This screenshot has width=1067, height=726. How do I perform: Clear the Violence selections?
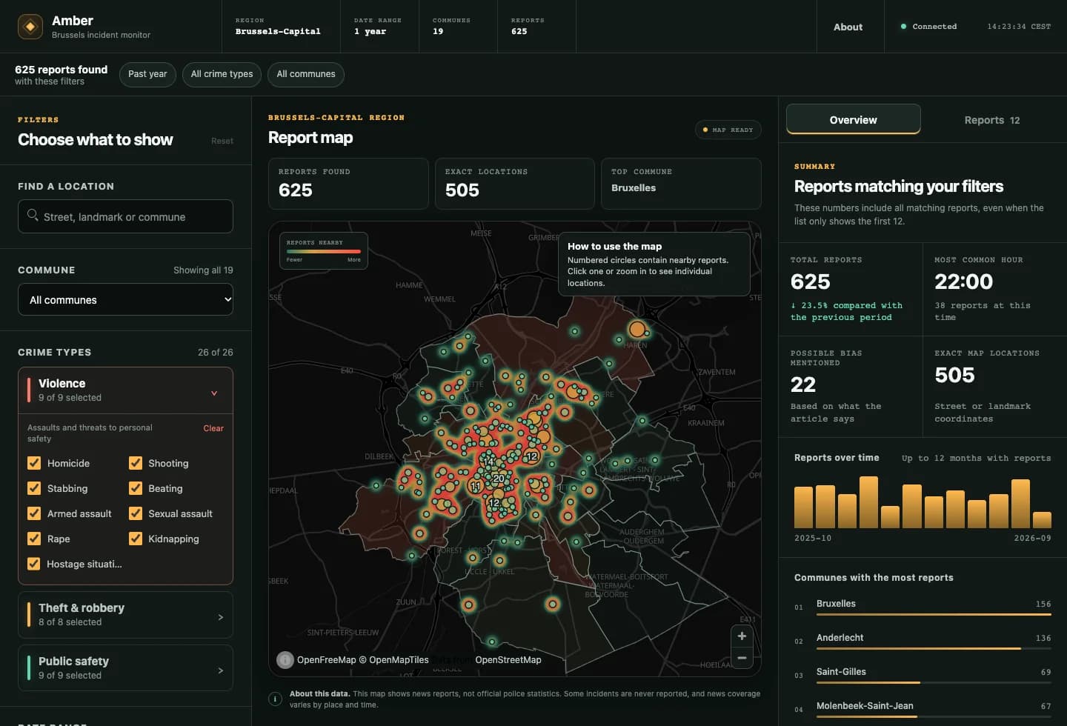point(213,428)
